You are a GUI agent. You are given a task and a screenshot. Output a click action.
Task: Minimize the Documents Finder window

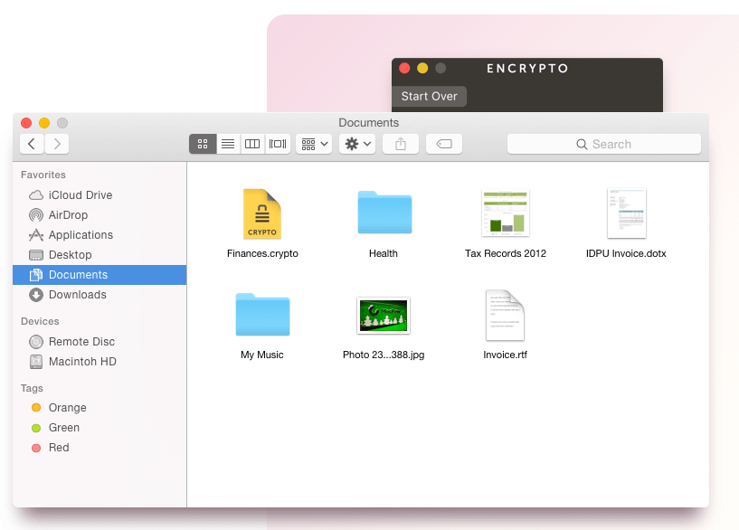tap(44, 123)
